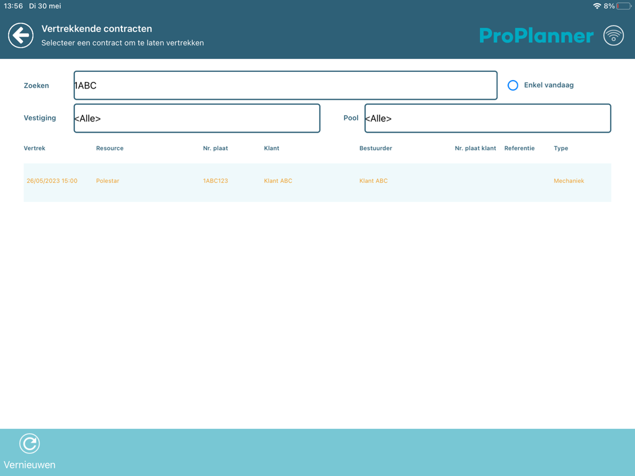
Task: Open the Pool dropdown
Action: coord(487,118)
